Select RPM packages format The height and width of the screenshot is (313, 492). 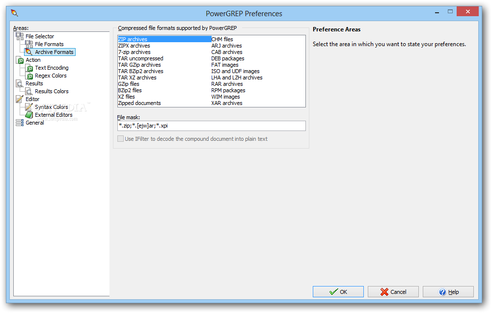[228, 90]
